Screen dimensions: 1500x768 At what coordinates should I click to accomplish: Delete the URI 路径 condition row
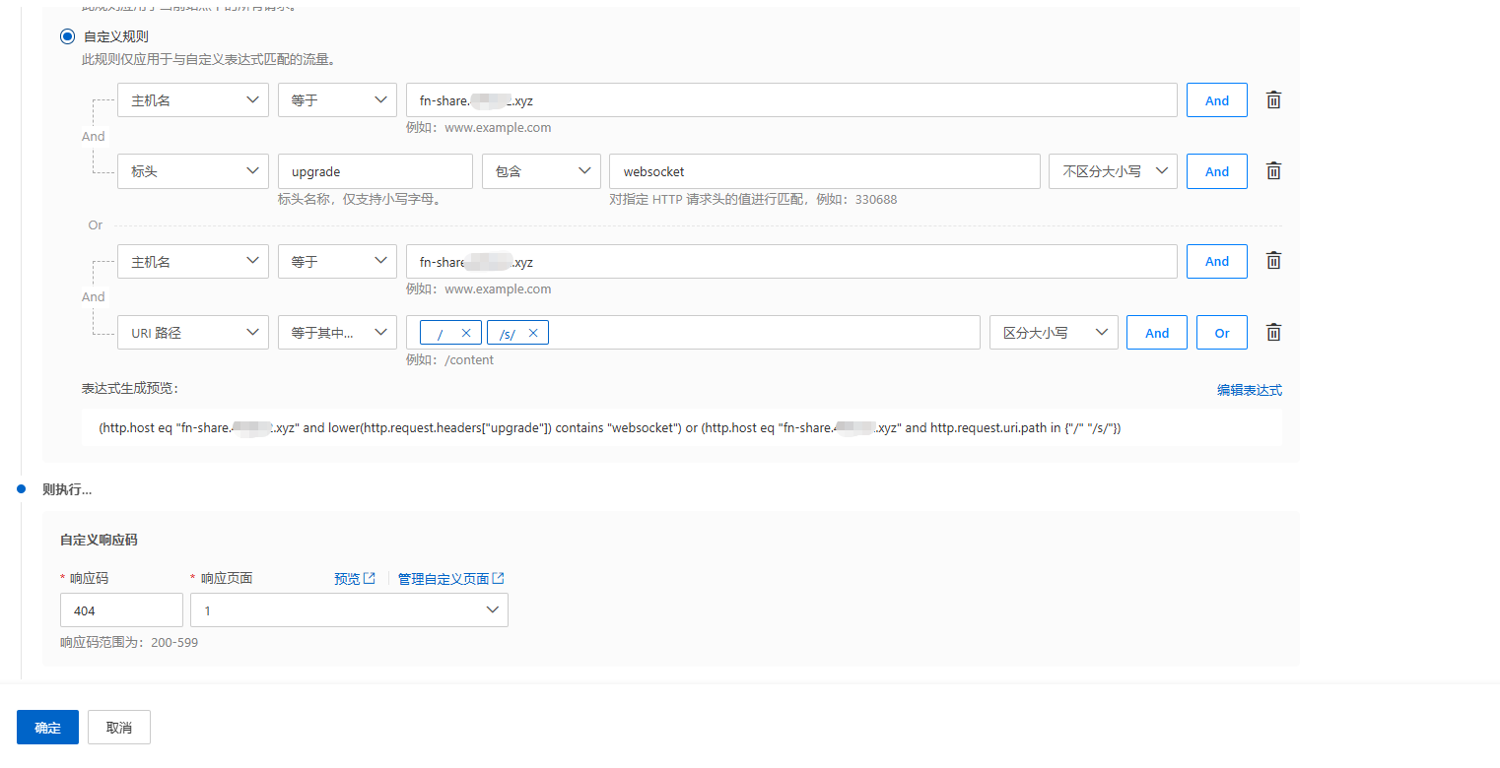point(1273,333)
